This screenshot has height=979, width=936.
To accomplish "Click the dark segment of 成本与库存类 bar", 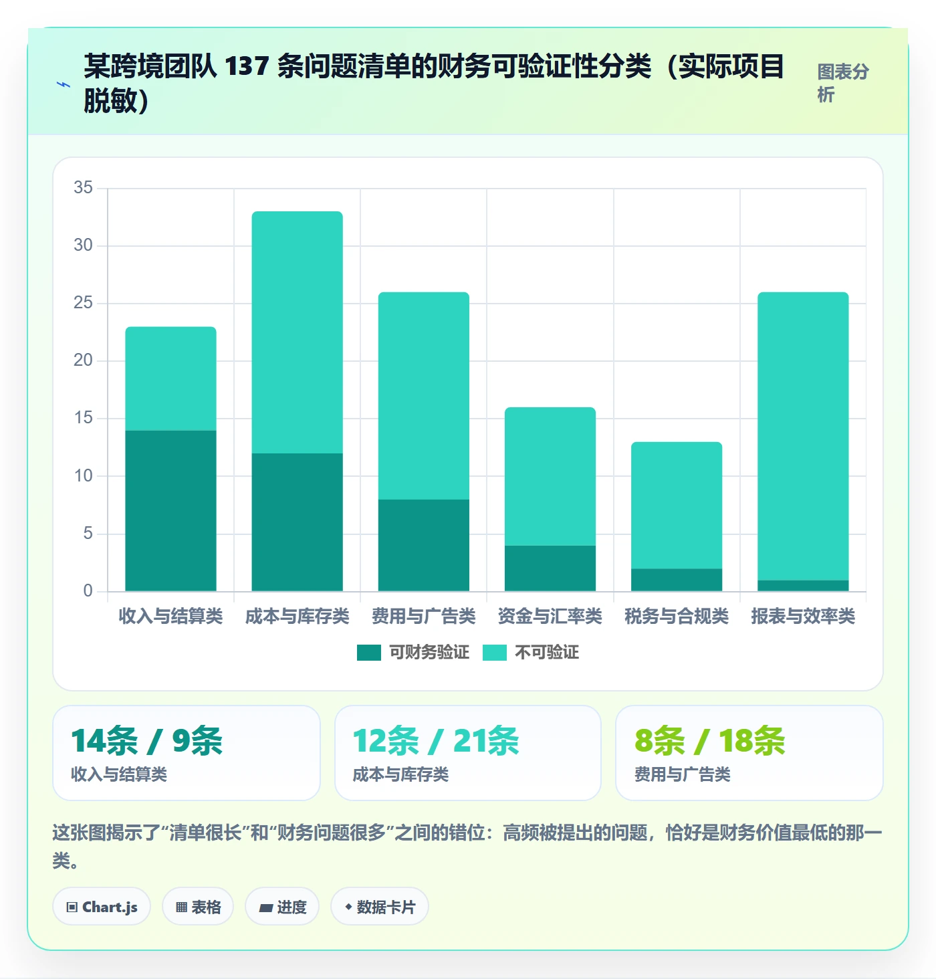I will tap(298, 522).
